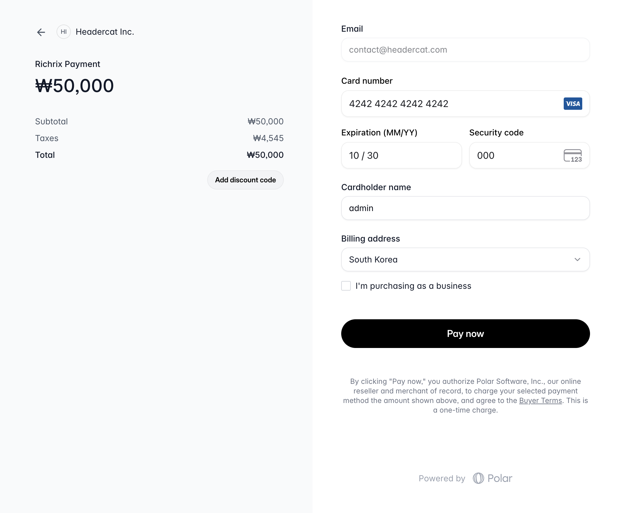Enable the purchasing as a business checkbox
Screen dimensions: 628x513
pyautogui.click(x=346, y=286)
